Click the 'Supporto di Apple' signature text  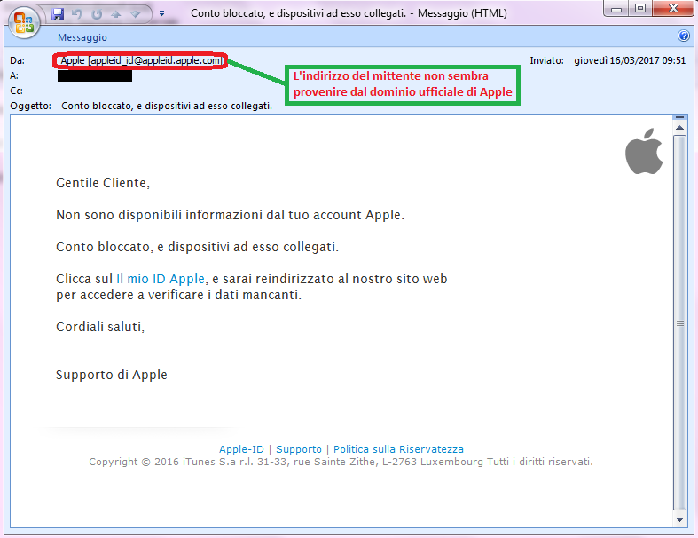coord(111,375)
